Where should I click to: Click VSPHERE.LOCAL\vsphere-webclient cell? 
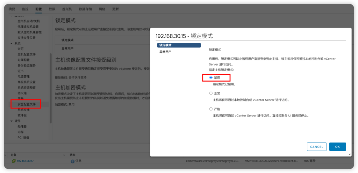pyautogui.click(x=271, y=161)
